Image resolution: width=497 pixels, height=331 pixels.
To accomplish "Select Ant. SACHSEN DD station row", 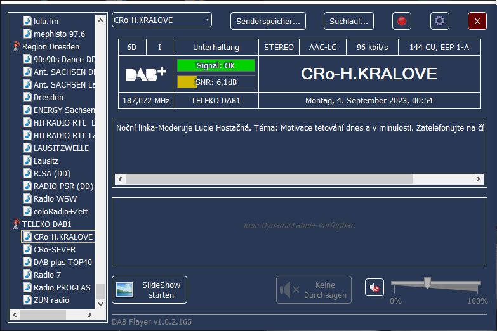I will tap(64, 72).
